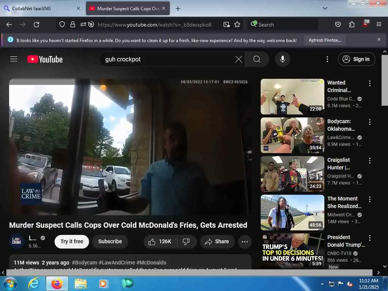Open more actions ellipsis below video

pos(244,241)
